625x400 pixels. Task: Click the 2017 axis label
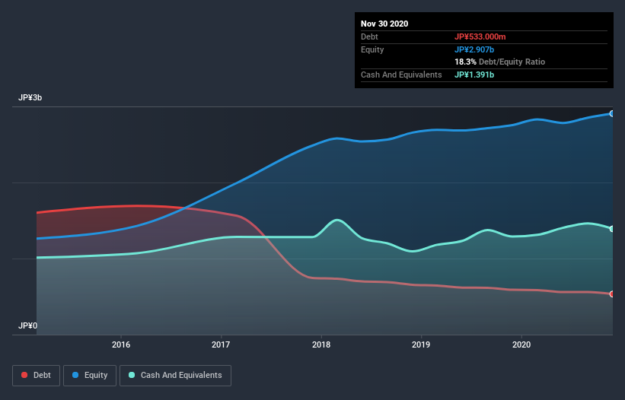(221, 344)
